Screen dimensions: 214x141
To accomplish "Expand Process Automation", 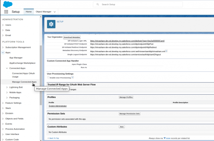I will coord(3,129).
